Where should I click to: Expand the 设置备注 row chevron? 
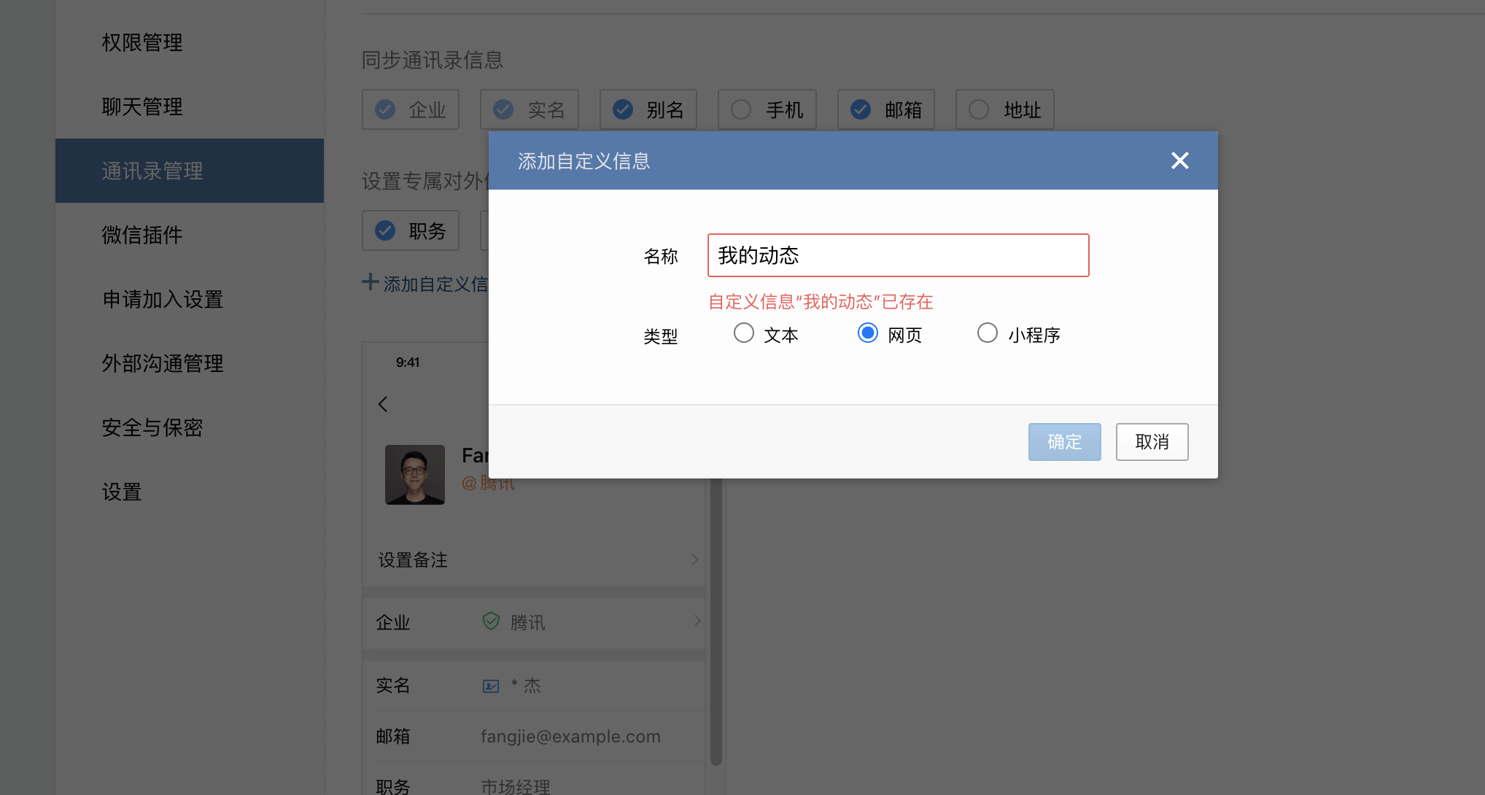click(694, 559)
